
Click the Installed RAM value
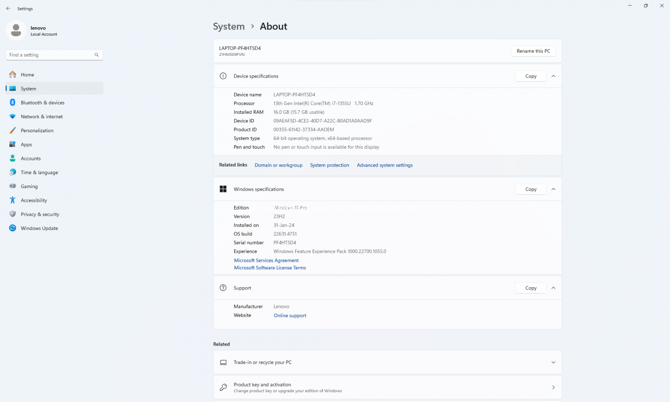(299, 112)
